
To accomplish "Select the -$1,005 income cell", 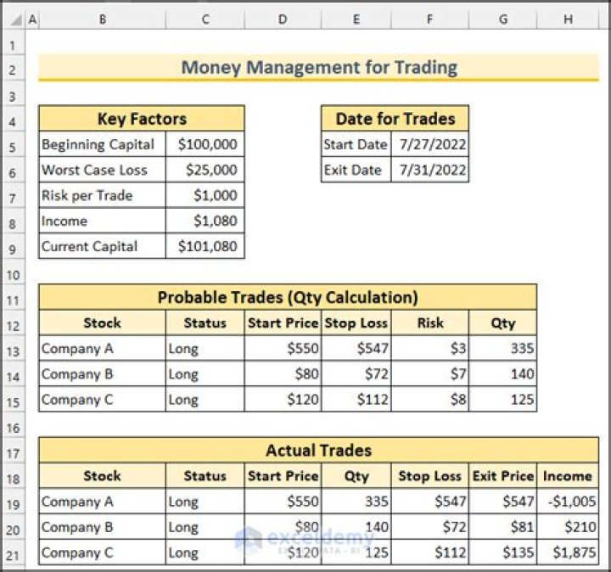I will [x=568, y=501].
